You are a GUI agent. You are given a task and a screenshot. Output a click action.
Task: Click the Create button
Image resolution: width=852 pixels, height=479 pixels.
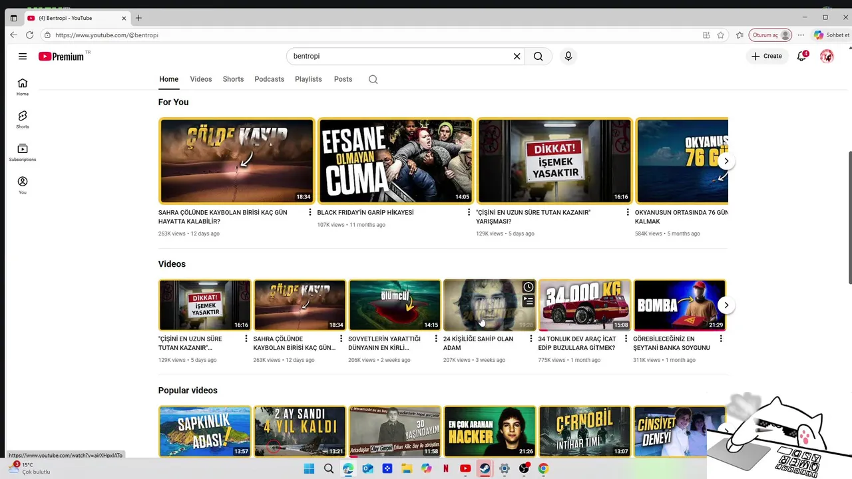point(767,57)
